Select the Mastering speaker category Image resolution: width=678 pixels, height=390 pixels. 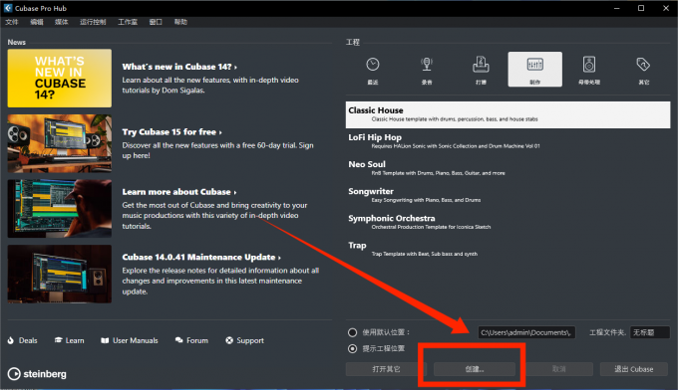(x=589, y=70)
